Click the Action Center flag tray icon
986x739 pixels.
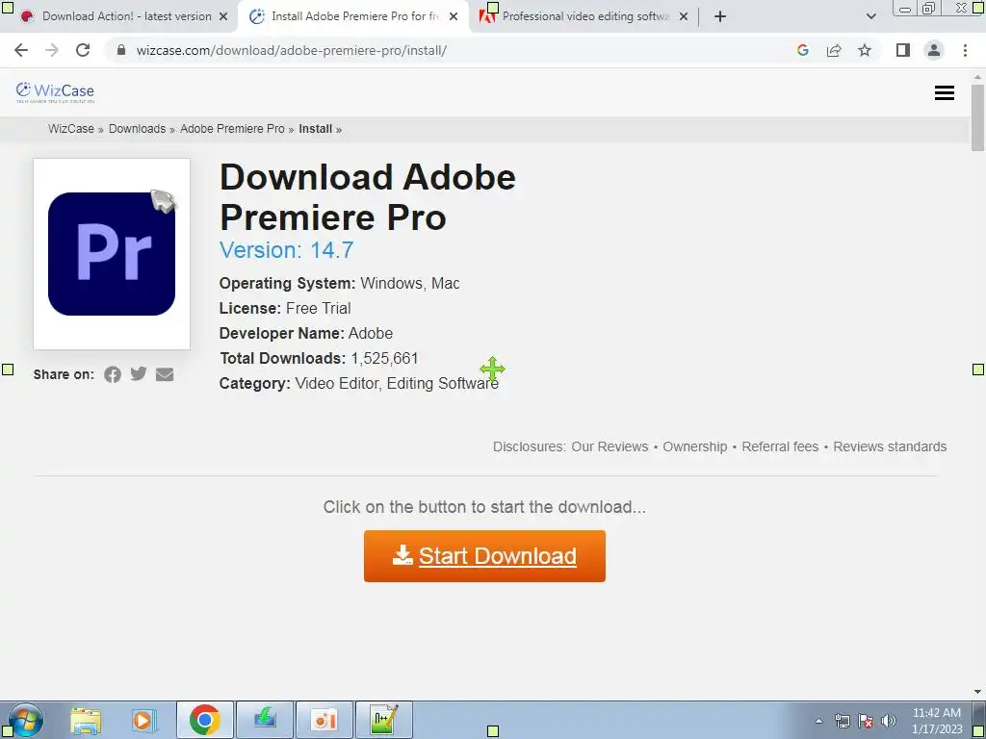[866, 721]
